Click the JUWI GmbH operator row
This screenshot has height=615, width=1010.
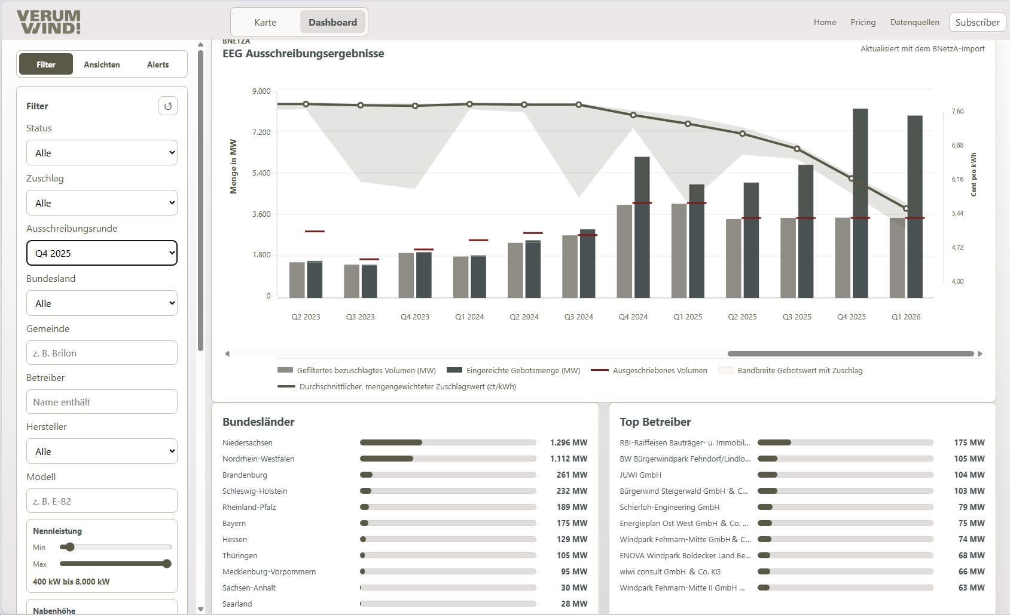point(802,475)
